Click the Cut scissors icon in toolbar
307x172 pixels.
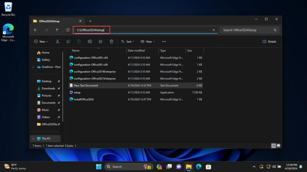[58, 41]
